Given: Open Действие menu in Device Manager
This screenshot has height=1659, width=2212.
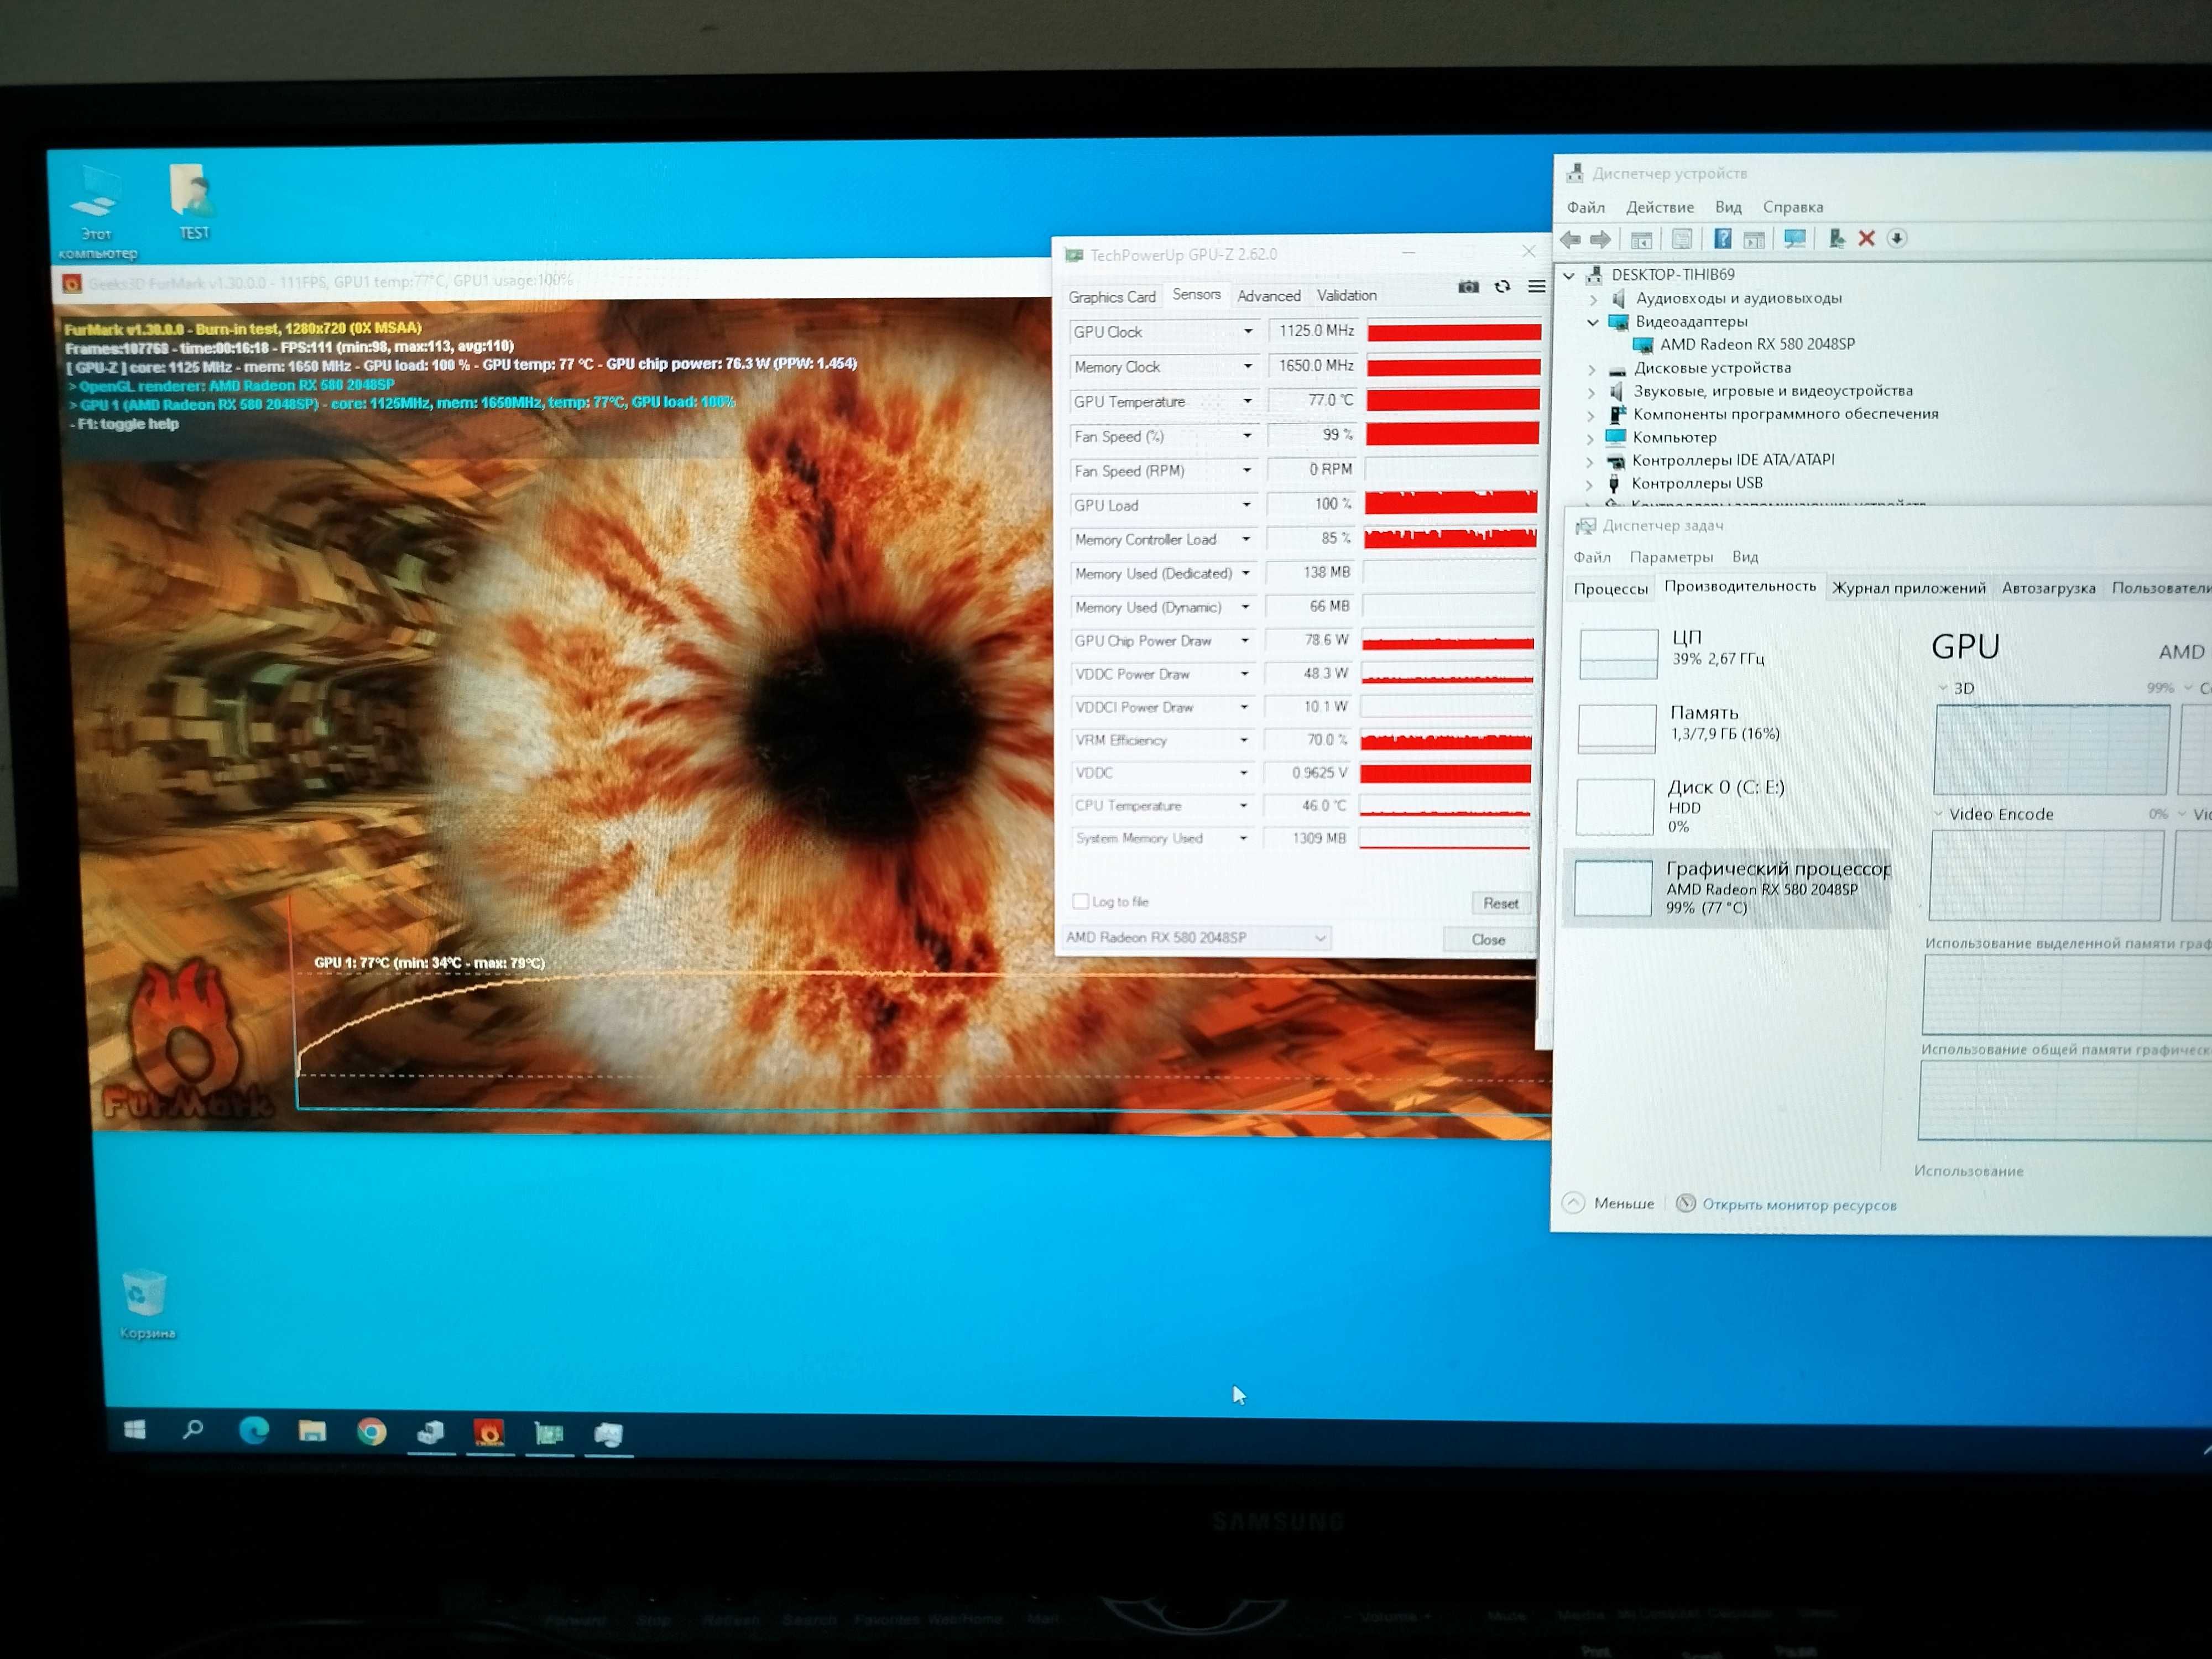Looking at the screenshot, I should point(1659,207).
